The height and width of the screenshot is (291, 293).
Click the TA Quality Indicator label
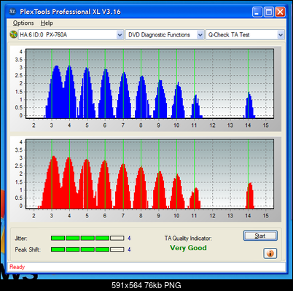pyautogui.click(x=188, y=238)
